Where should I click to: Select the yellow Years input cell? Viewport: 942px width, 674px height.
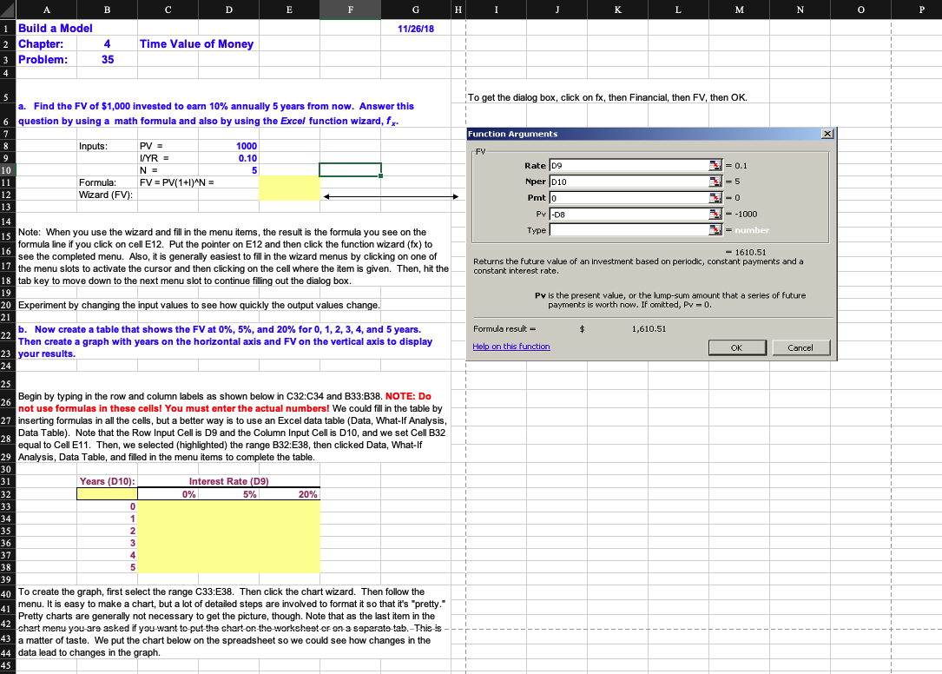(x=109, y=492)
